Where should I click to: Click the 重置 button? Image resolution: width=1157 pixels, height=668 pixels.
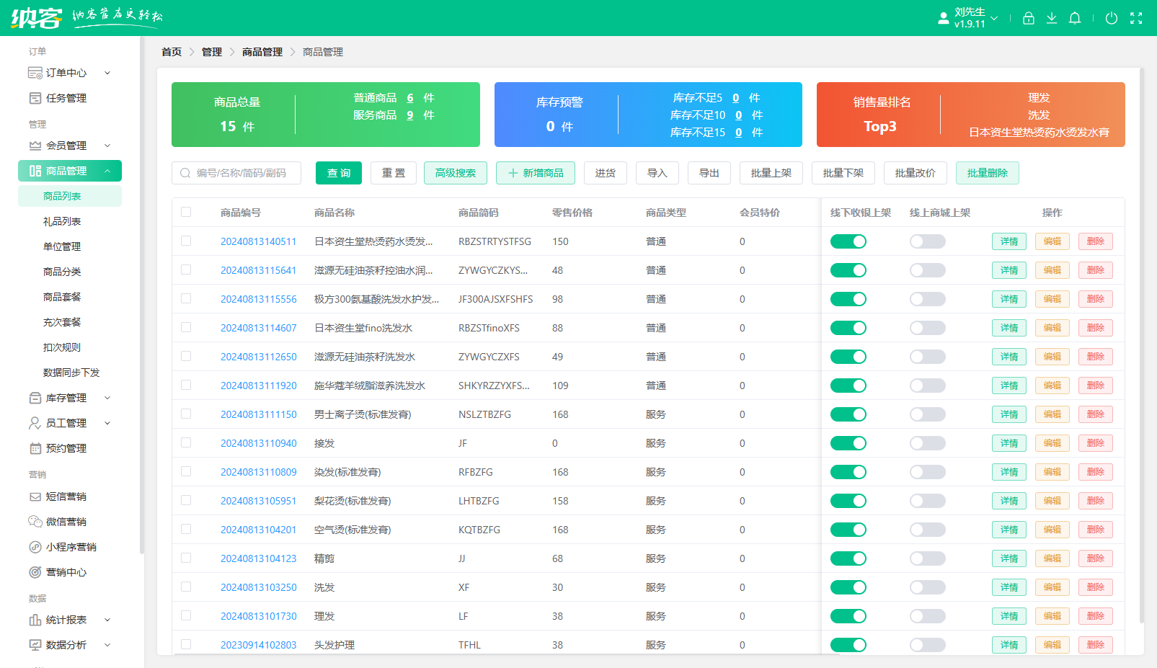tap(394, 173)
